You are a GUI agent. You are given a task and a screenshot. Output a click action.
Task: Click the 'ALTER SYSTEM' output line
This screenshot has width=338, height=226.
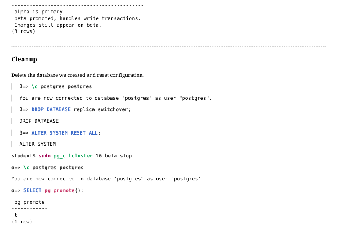38,144
